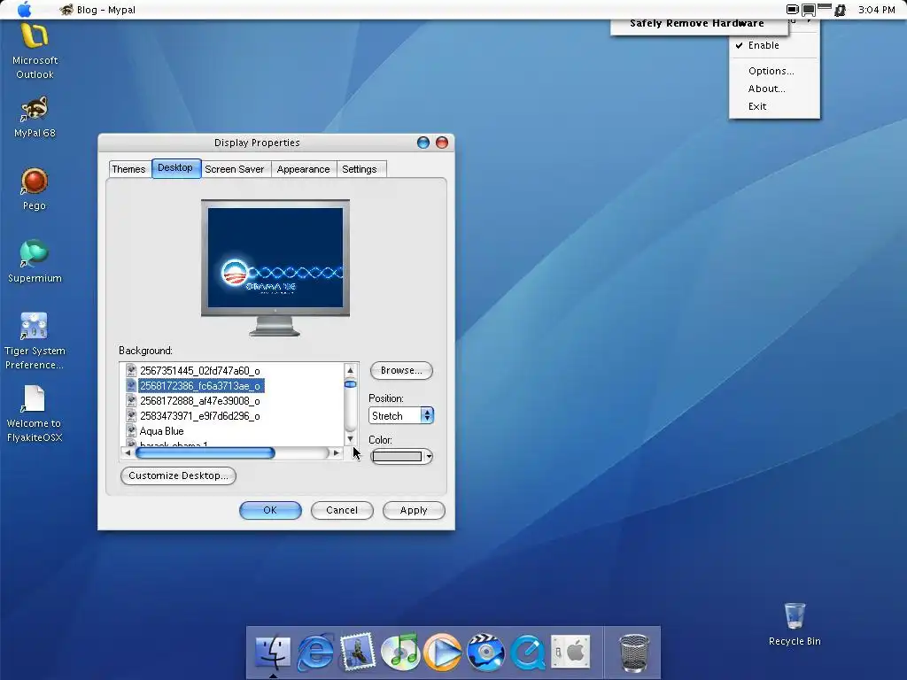This screenshot has width=907, height=680.
Task: Open System Preferences dock icon
Action: tap(570, 652)
